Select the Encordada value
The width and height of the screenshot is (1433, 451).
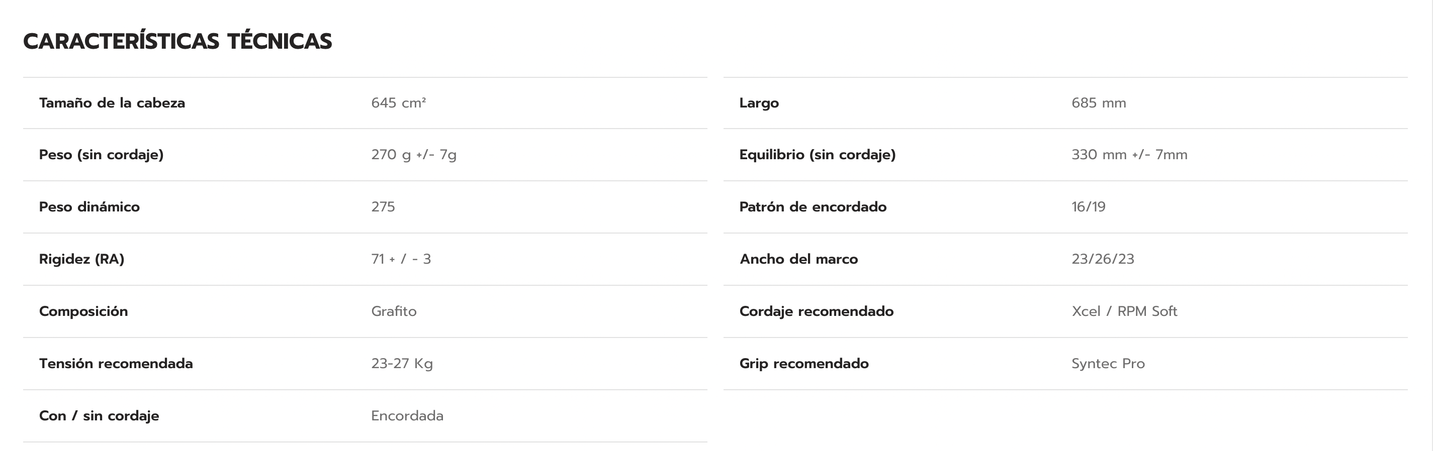point(407,416)
